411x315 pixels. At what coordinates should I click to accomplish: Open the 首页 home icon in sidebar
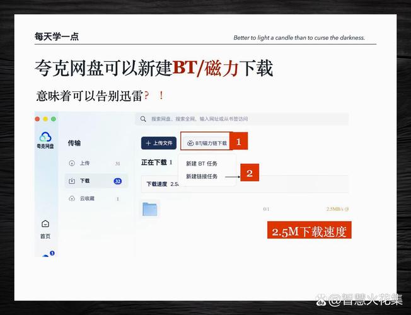pyautogui.click(x=45, y=224)
